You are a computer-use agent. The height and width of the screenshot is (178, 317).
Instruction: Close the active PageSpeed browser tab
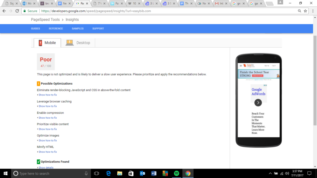click(x=87, y=3)
